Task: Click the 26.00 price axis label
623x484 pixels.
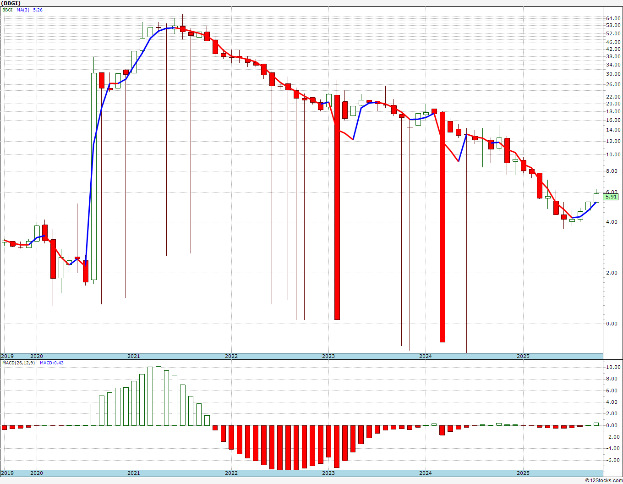Action: [613, 84]
